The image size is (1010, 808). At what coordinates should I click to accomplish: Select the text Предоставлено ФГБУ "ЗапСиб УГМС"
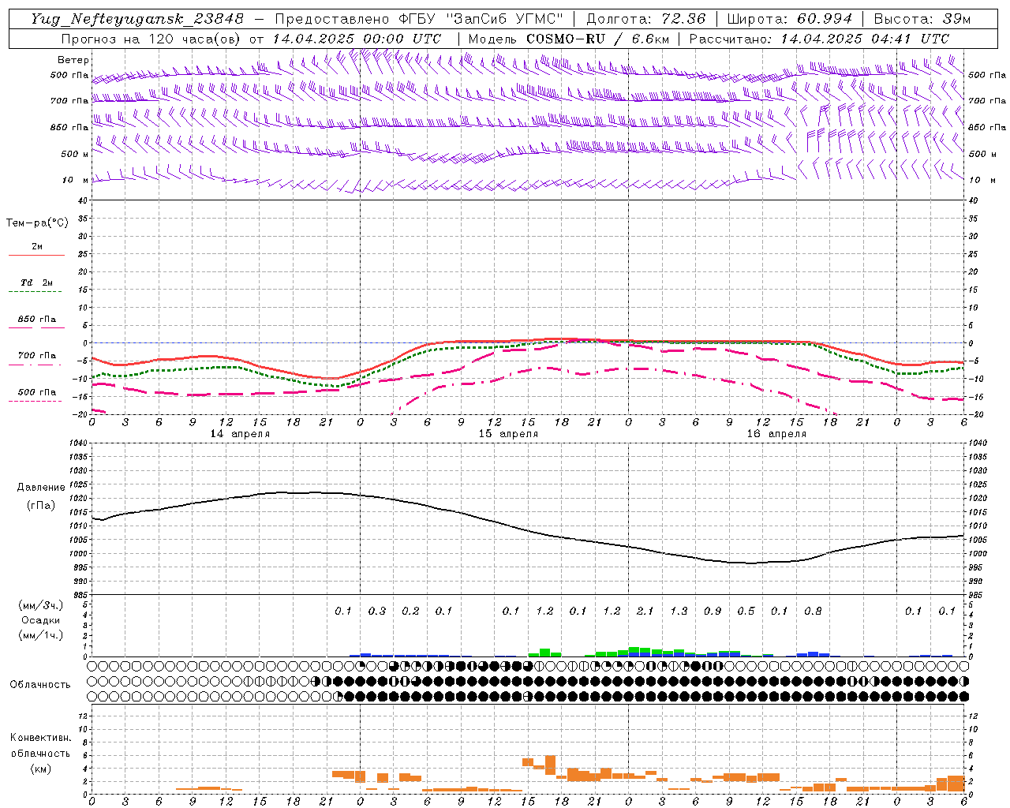pyautogui.click(x=419, y=19)
